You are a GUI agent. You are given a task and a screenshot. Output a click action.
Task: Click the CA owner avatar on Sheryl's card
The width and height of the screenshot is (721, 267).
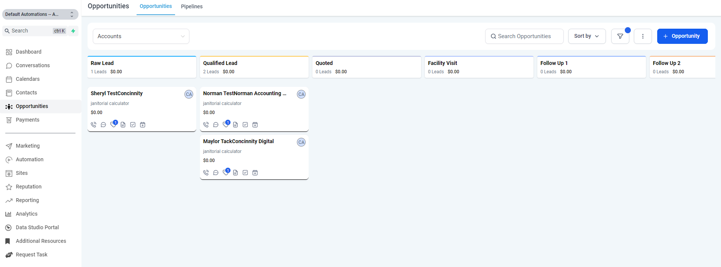coord(189,94)
